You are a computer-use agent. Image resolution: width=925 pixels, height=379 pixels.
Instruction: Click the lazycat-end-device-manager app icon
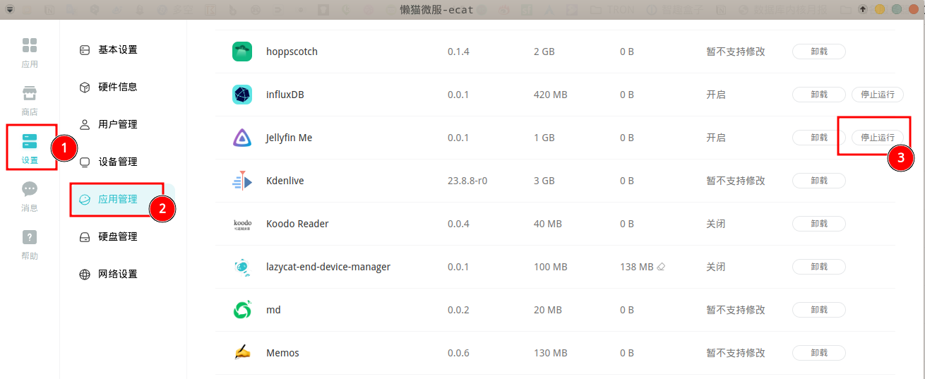(242, 267)
